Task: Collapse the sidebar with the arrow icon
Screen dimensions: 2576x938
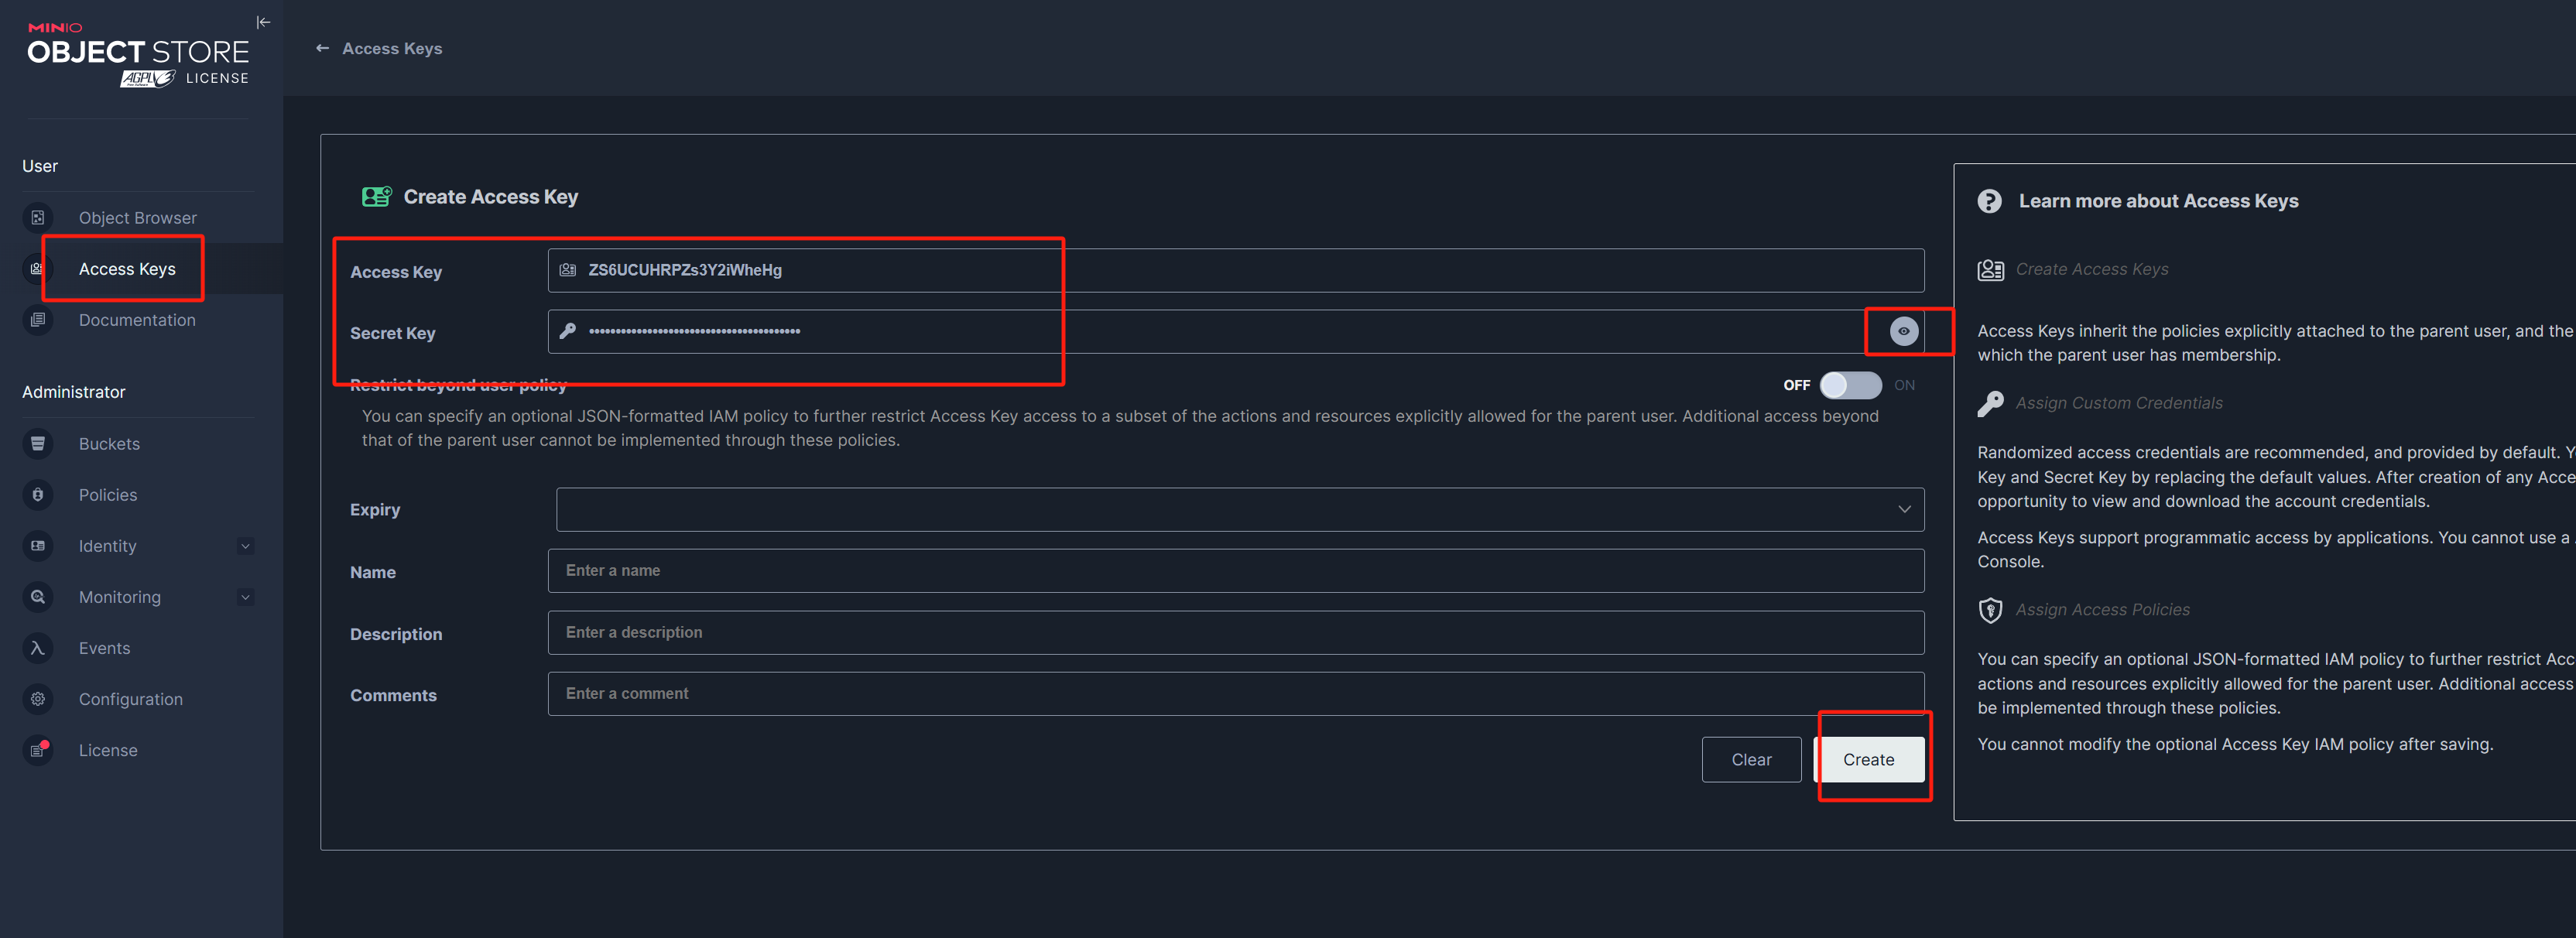Action: point(263,22)
